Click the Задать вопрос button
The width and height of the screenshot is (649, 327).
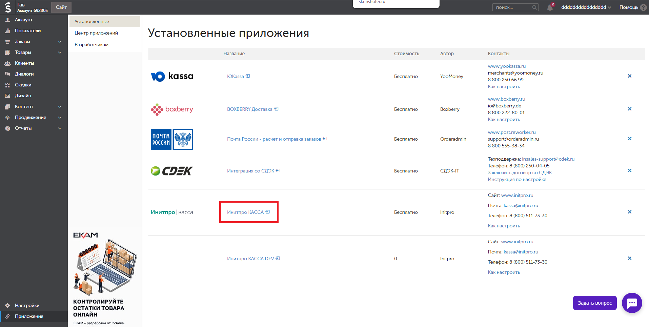pos(595,303)
